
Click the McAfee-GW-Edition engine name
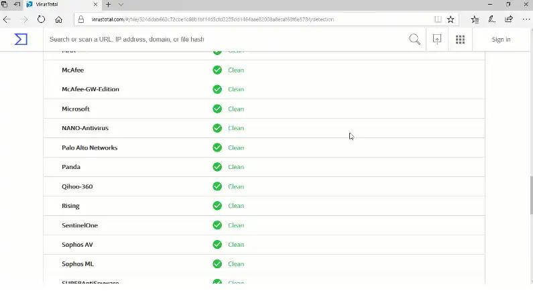(x=91, y=89)
